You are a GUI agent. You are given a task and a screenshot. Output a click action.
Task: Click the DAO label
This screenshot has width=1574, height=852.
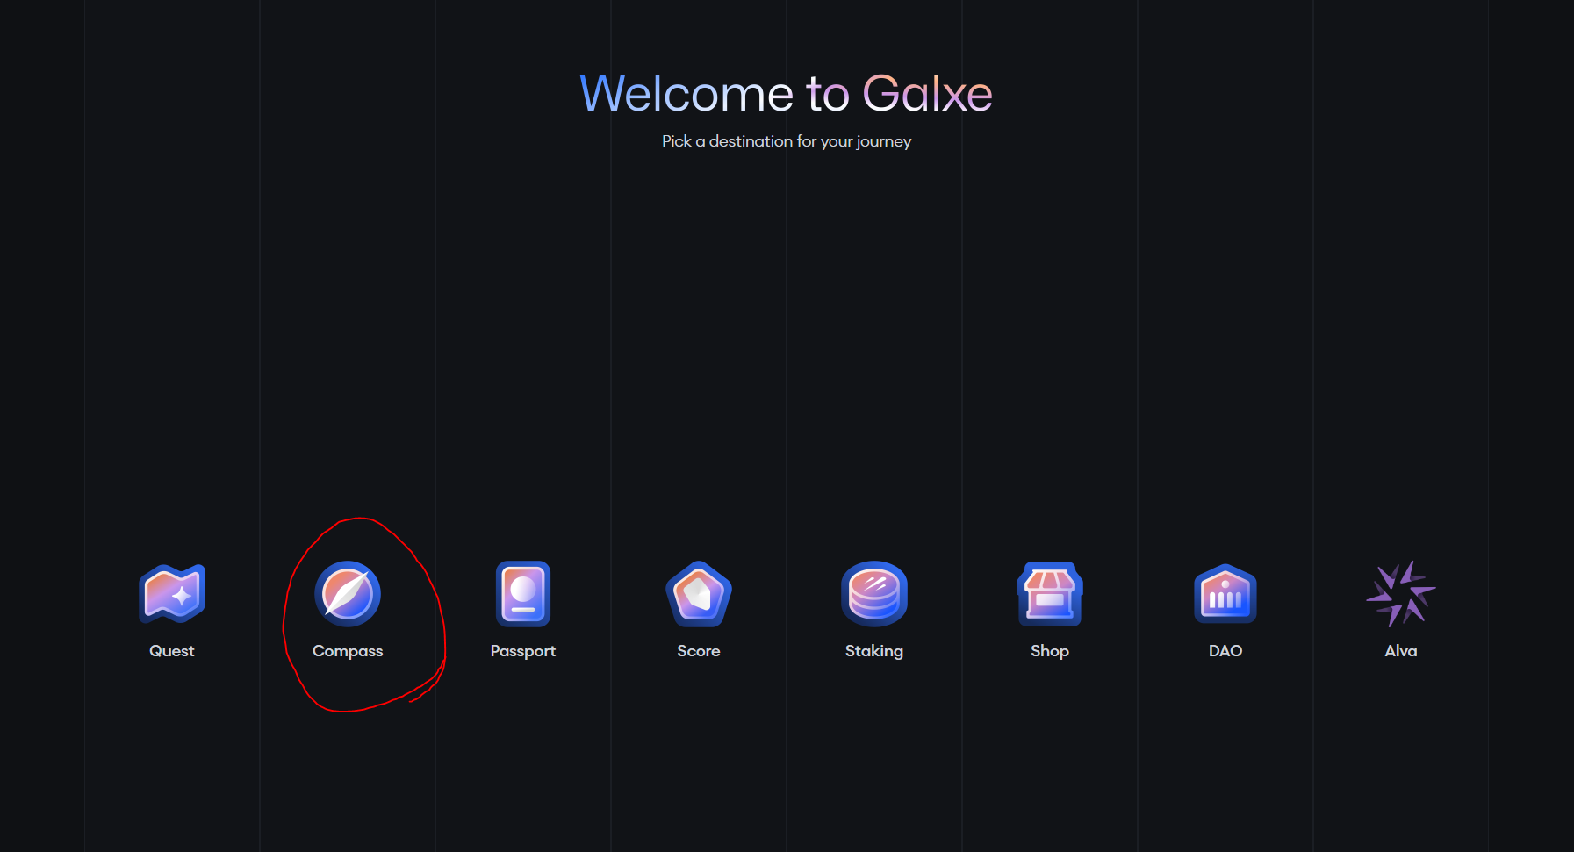pyautogui.click(x=1225, y=651)
